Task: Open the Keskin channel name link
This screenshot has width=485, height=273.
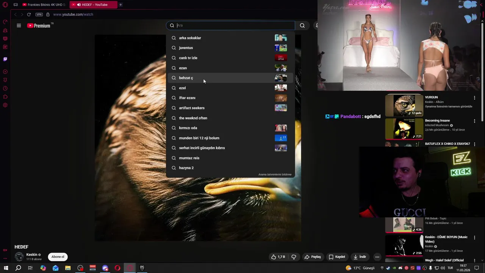Action: click(32, 255)
